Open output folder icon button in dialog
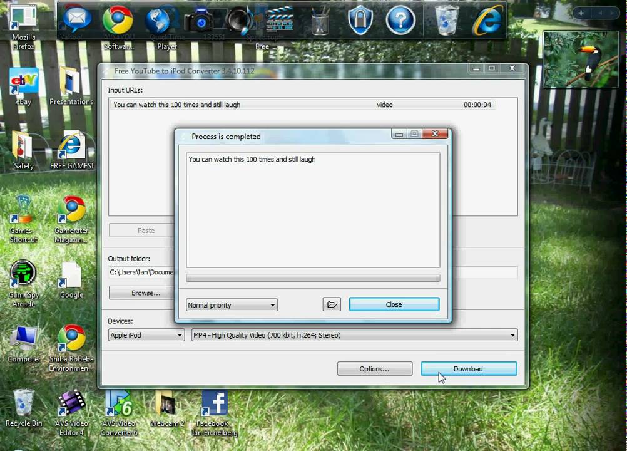 tap(332, 304)
